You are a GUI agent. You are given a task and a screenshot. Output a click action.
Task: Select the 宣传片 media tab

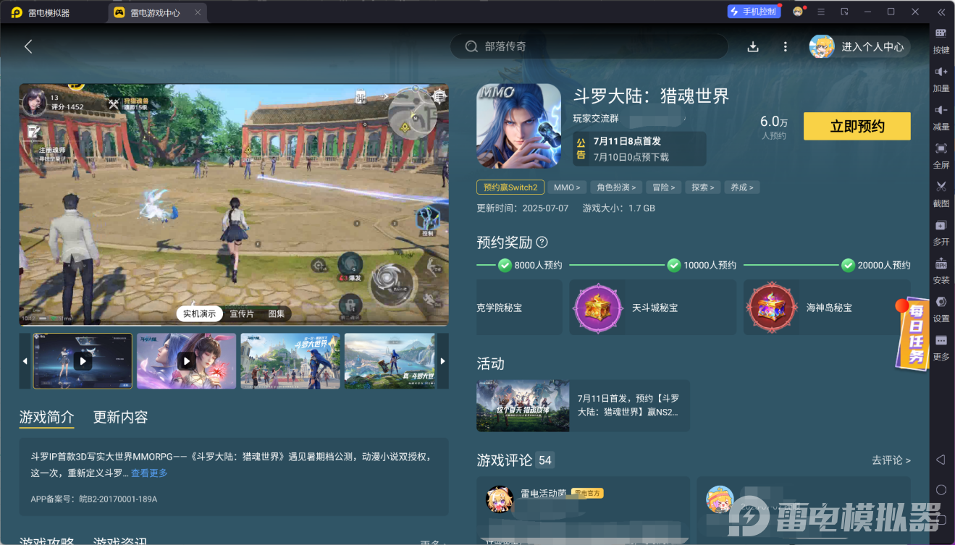click(242, 313)
